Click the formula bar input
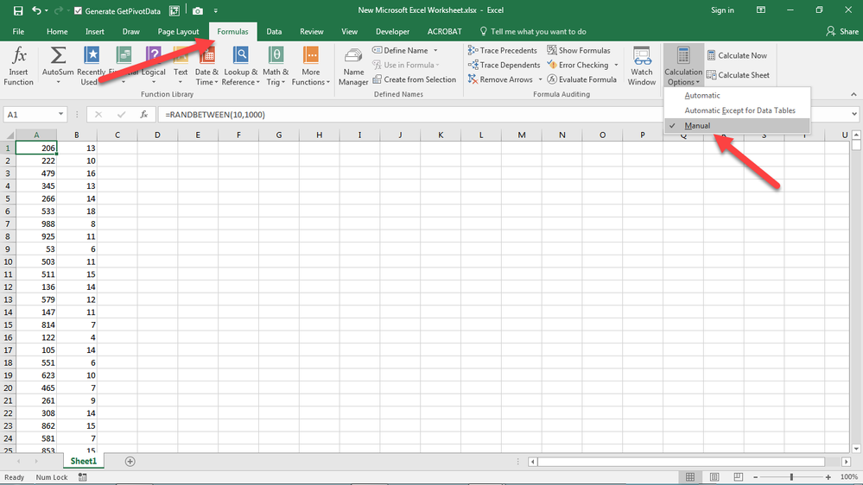The width and height of the screenshot is (863, 485). click(504, 115)
